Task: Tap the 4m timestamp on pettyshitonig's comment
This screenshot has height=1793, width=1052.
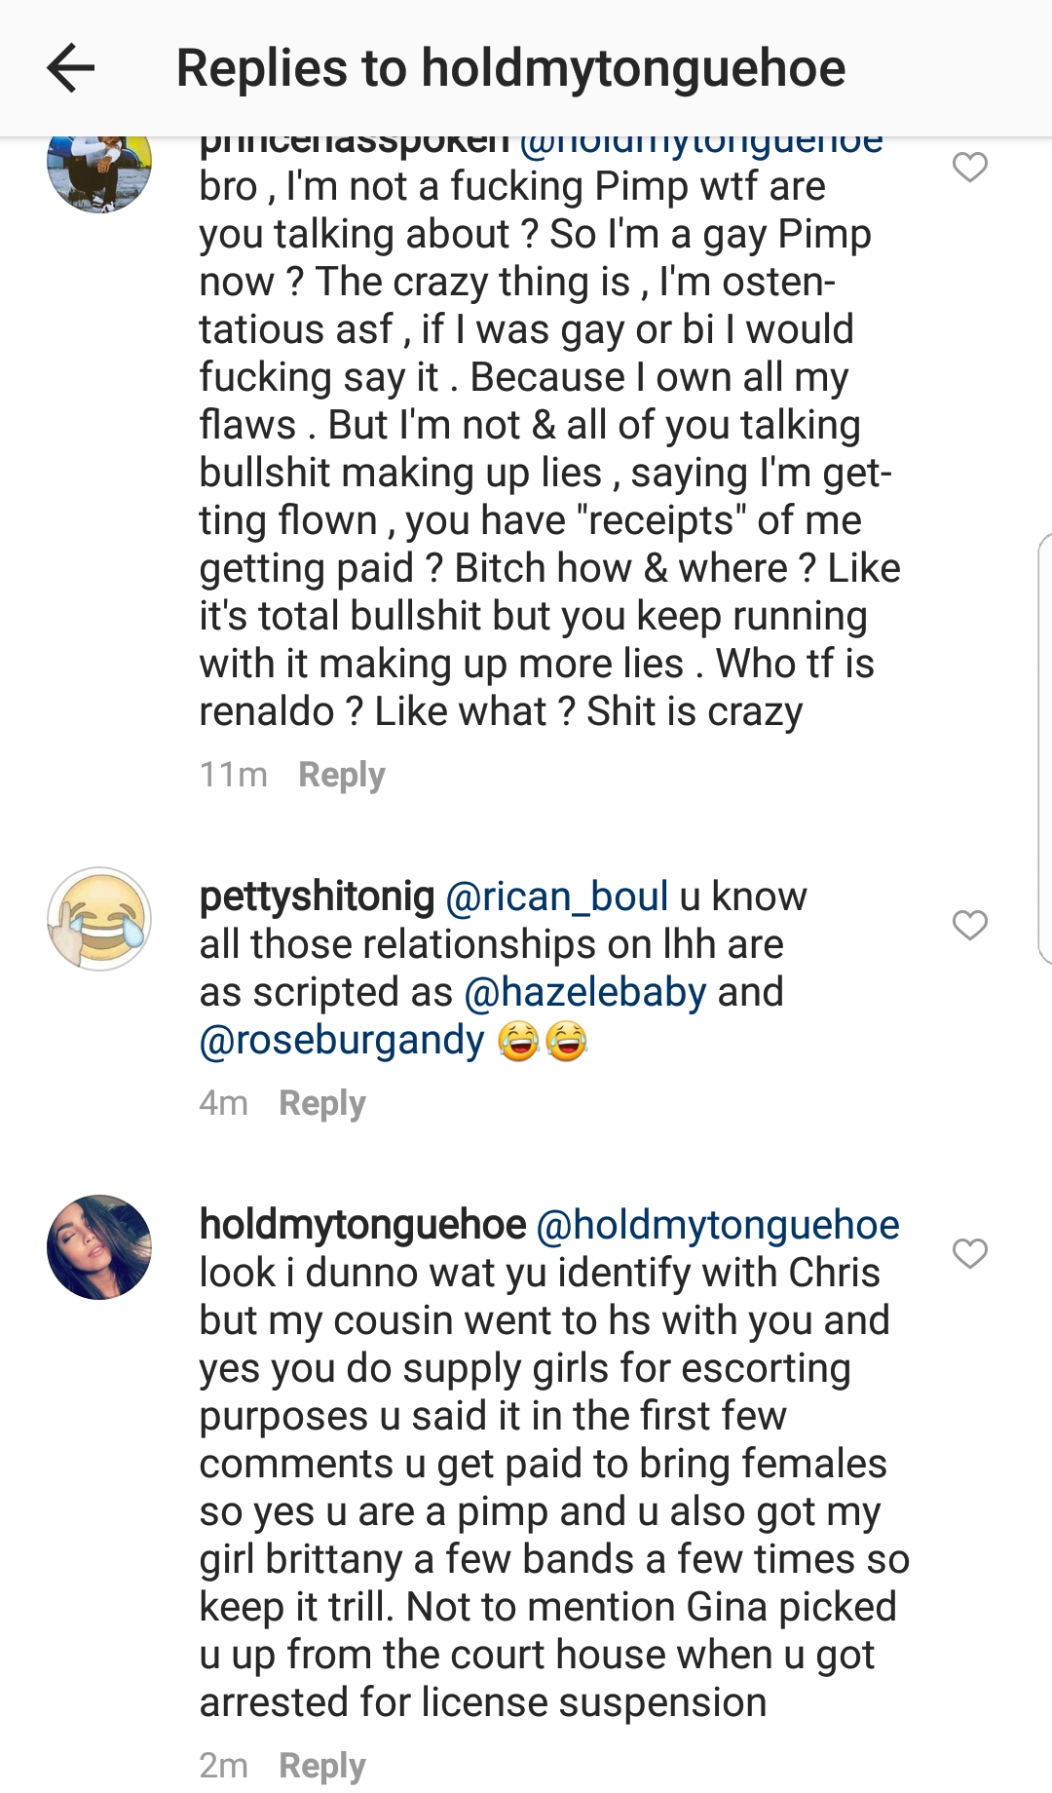Action: click(x=223, y=1103)
